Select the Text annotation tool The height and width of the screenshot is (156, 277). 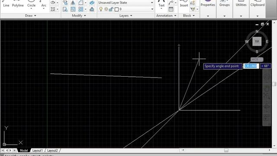pos(161,4)
